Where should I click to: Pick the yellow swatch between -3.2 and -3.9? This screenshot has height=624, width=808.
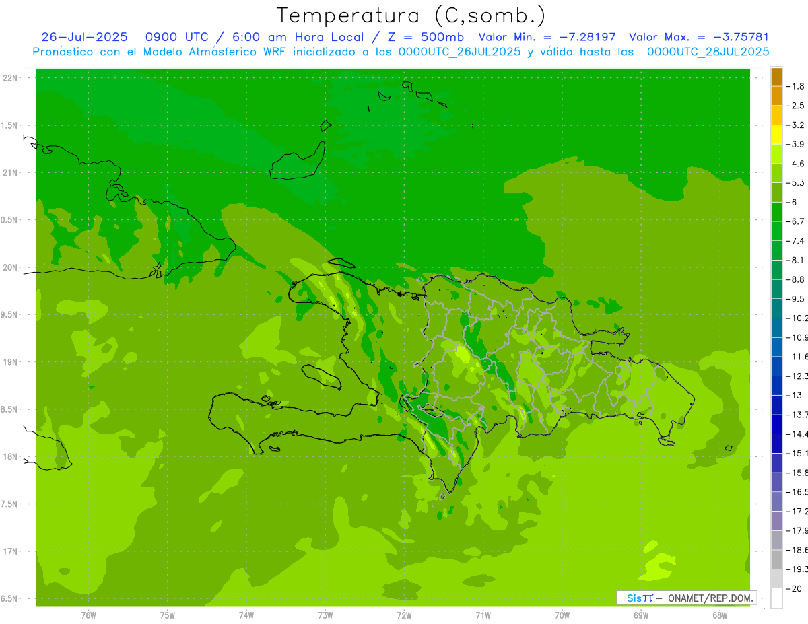(x=776, y=135)
